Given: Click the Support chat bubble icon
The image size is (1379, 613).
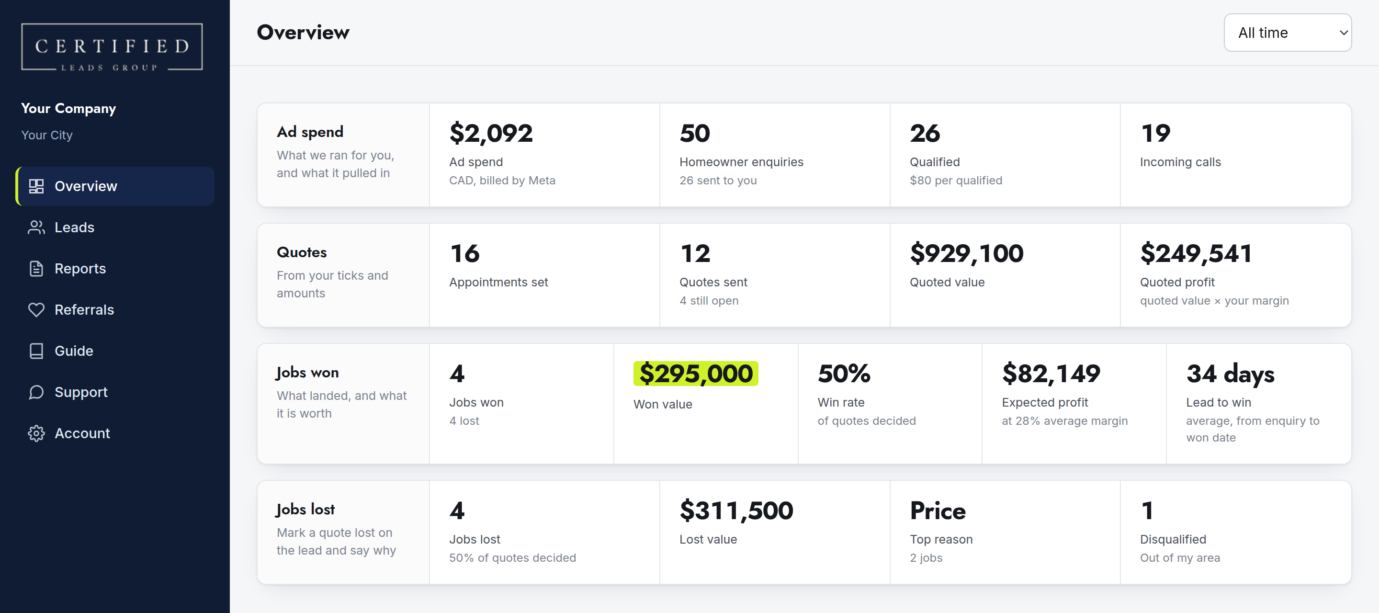Looking at the screenshot, I should (x=36, y=392).
